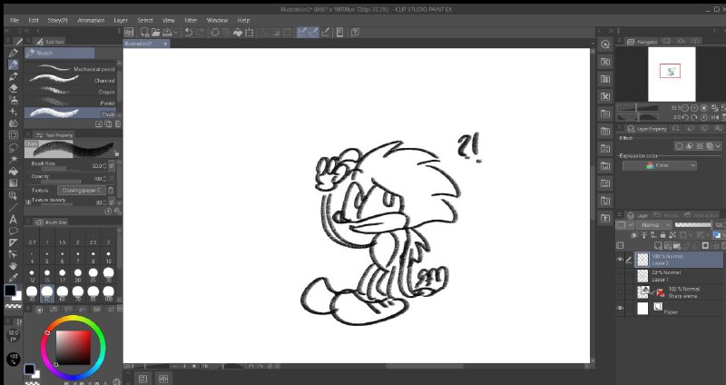
Task: Select the Charcoal sub tool
Action: click(70, 80)
